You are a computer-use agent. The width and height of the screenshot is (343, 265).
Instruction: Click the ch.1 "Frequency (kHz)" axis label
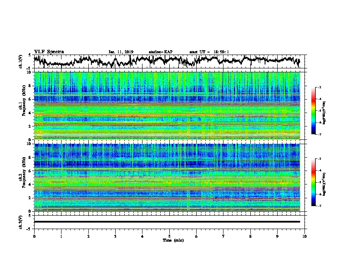tap(24, 101)
